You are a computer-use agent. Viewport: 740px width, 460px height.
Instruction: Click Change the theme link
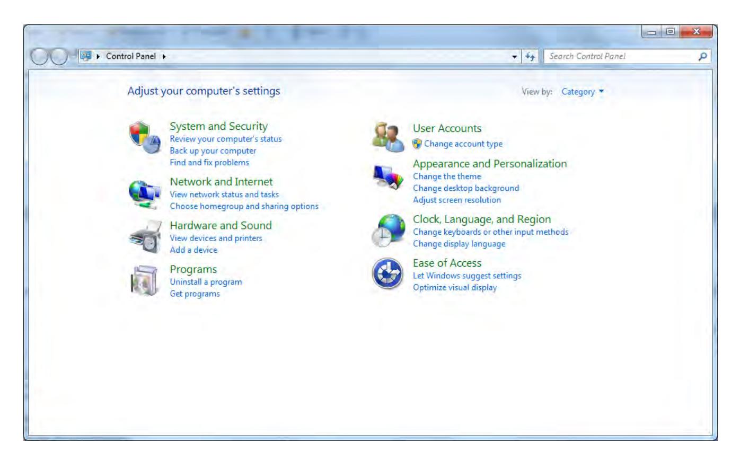447,176
